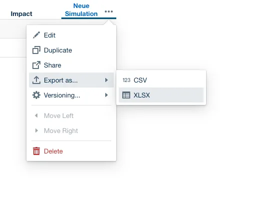
Task: Choose Edit from the context menu
Action: (71, 35)
